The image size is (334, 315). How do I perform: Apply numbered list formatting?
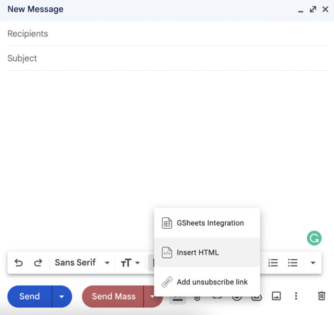click(273, 263)
